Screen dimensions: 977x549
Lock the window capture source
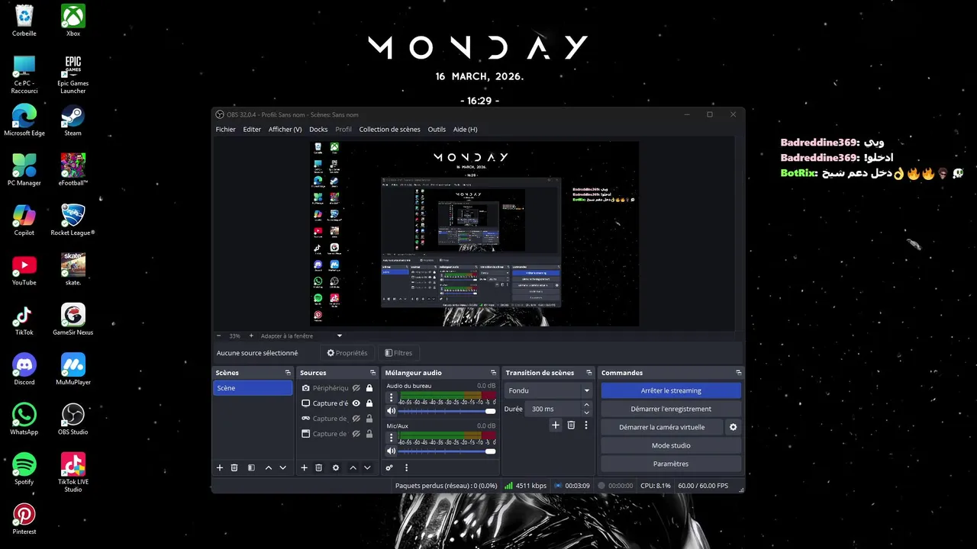pyautogui.click(x=369, y=434)
